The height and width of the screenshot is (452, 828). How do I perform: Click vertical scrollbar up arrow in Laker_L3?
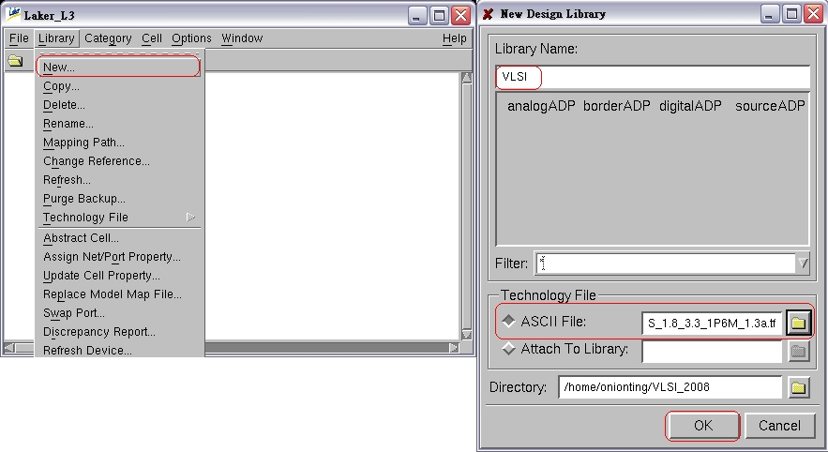coord(466,78)
